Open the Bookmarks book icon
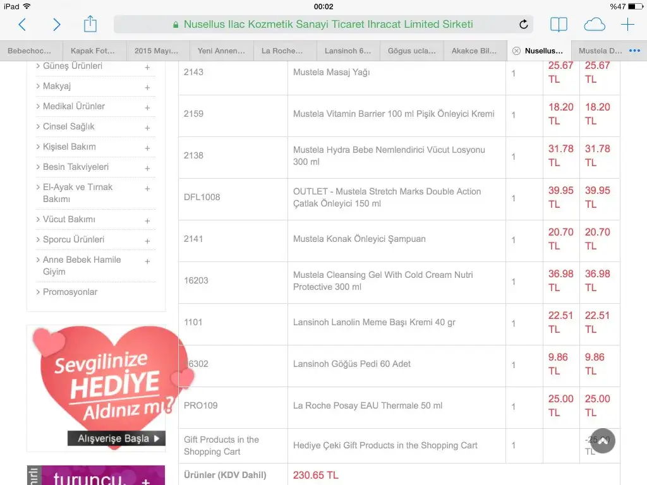Viewport: 647px width, 485px height. (x=559, y=25)
